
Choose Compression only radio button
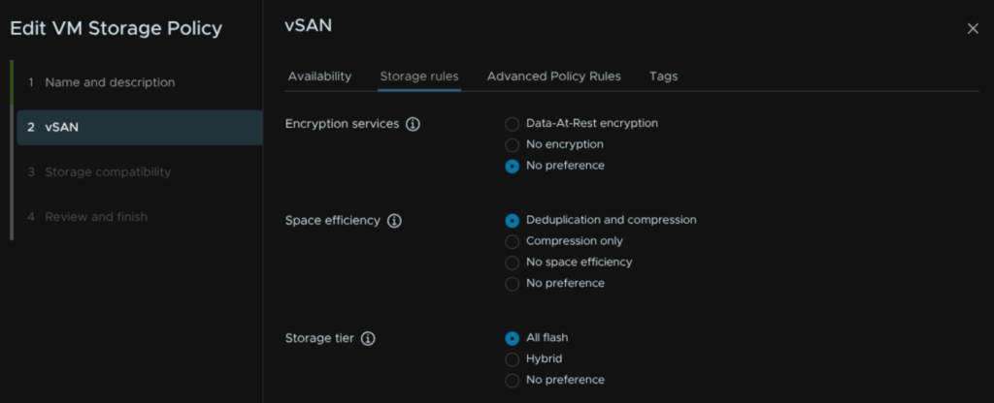point(513,241)
